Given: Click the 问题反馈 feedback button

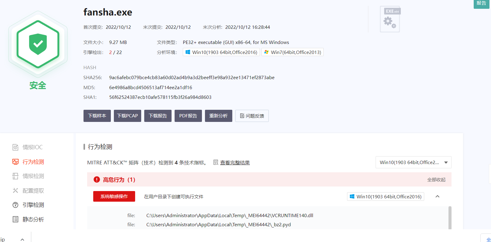Looking at the screenshot, I should (x=252, y=116).
